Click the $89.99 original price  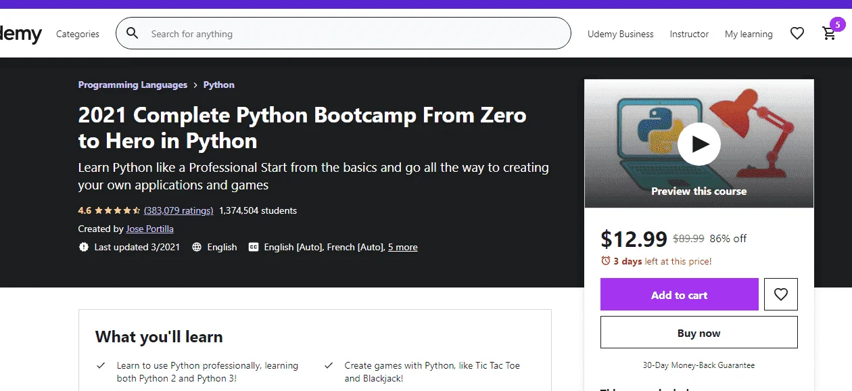coord(688,238)
